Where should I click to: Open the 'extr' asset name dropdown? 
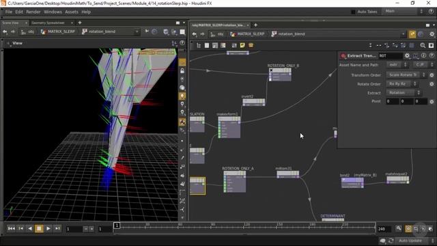pyautogui.click(x=397, y=65)
